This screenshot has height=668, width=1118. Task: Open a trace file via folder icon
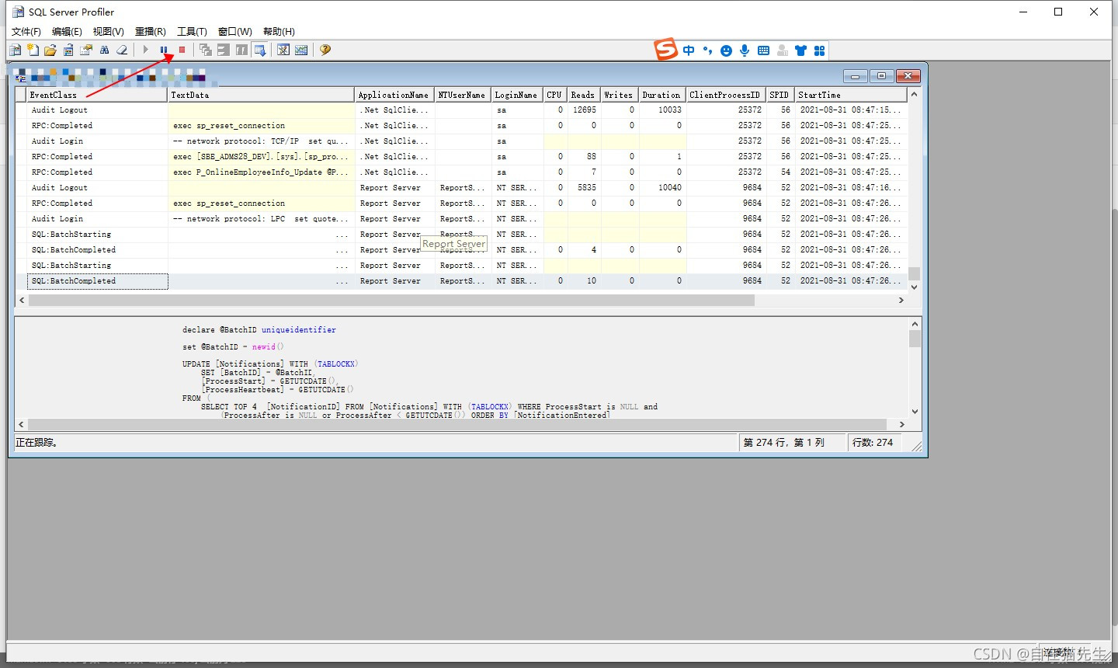click(x=50, y=50)
